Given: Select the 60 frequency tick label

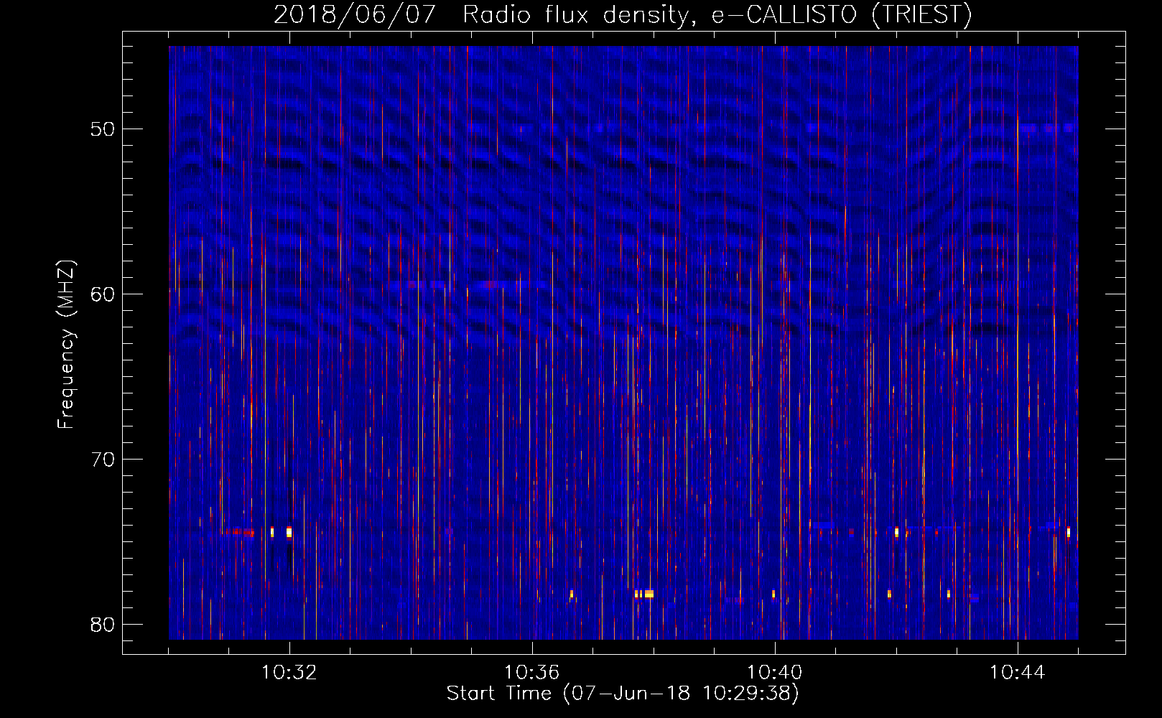Looking at the screenshot, I should point(103,294).
